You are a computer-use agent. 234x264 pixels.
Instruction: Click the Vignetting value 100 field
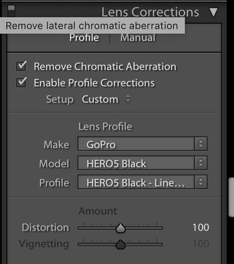pyautogui.click(x=201, y=244)
